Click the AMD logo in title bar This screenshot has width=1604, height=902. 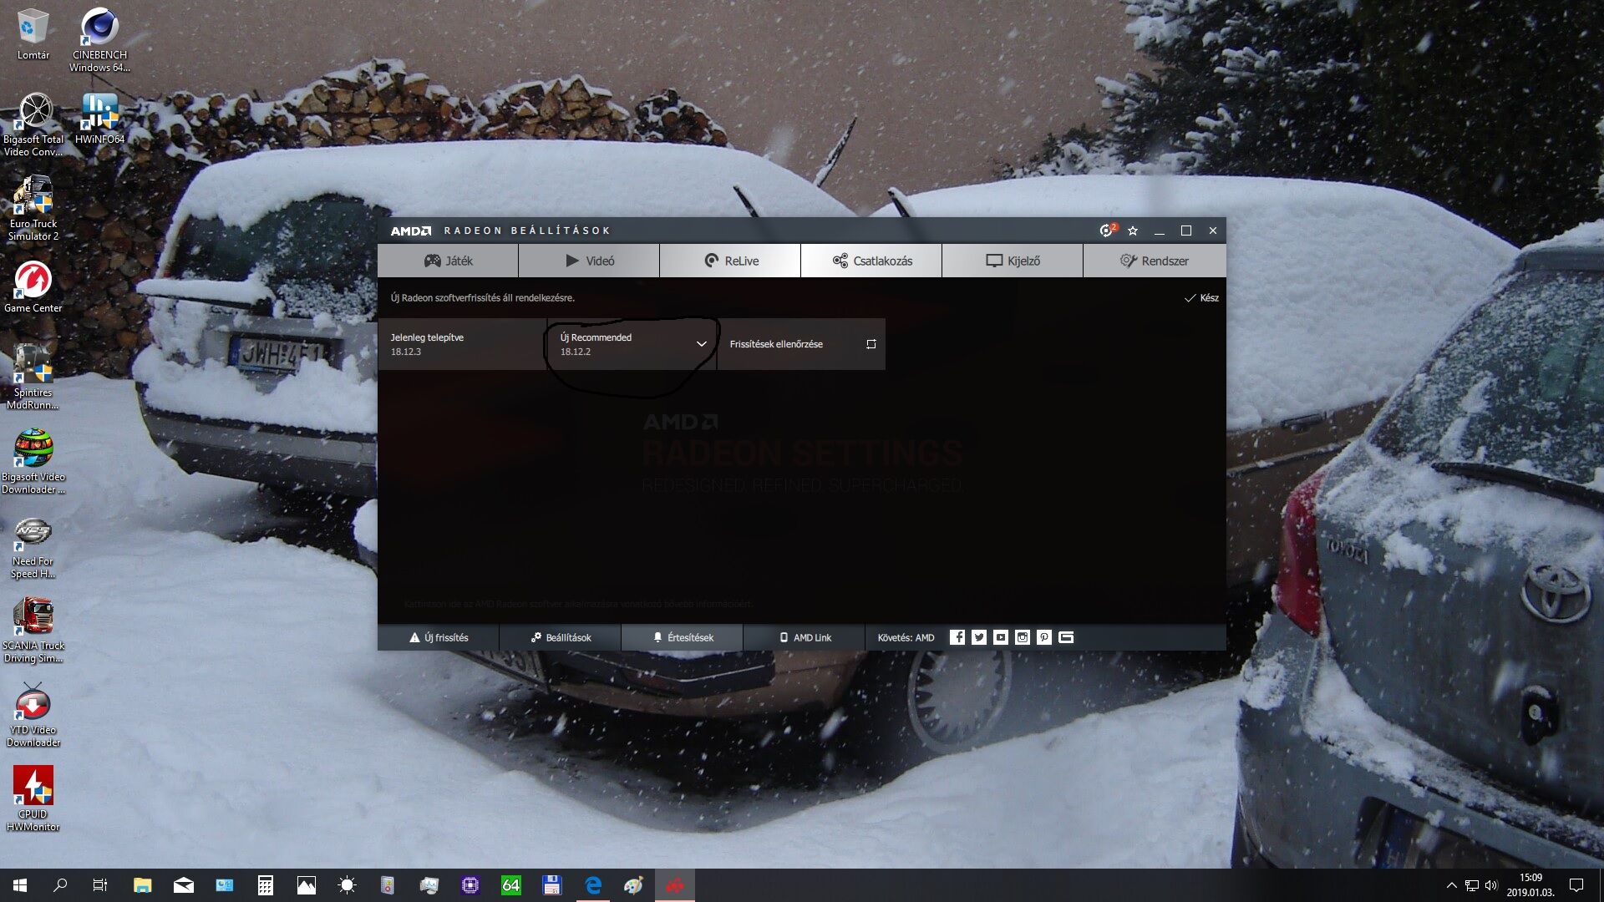tap(411, 231)
